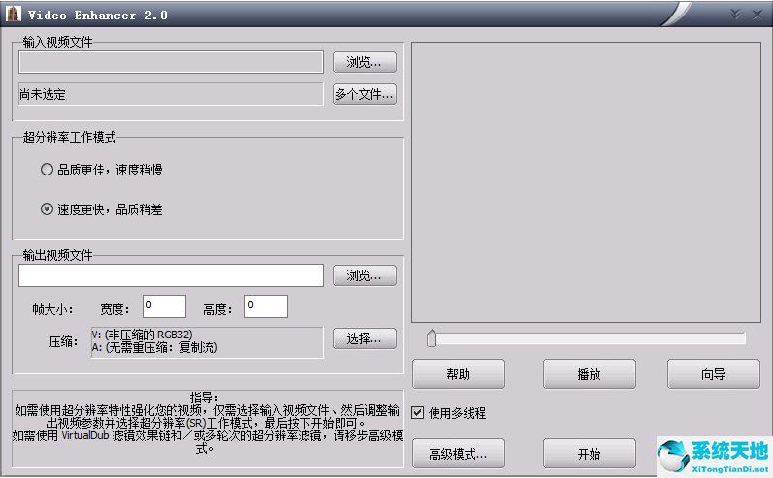The width and height of the screenshot is (773, 478).
Task: Click the V: (非压缩的 RGB32) compression text
Action: [142, 335]
